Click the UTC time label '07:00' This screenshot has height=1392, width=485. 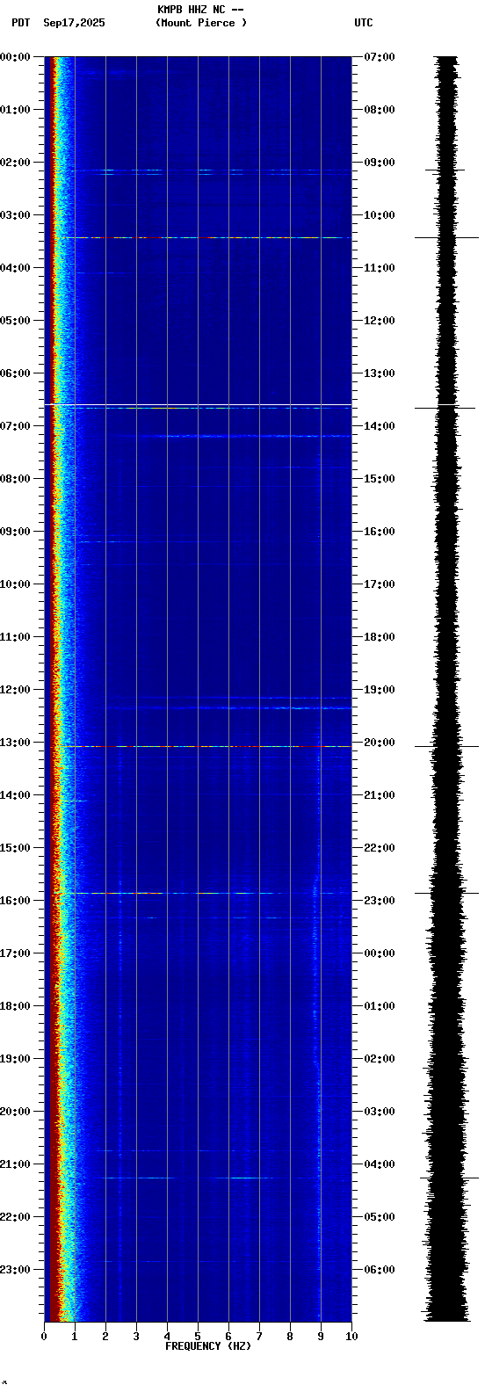380,57
